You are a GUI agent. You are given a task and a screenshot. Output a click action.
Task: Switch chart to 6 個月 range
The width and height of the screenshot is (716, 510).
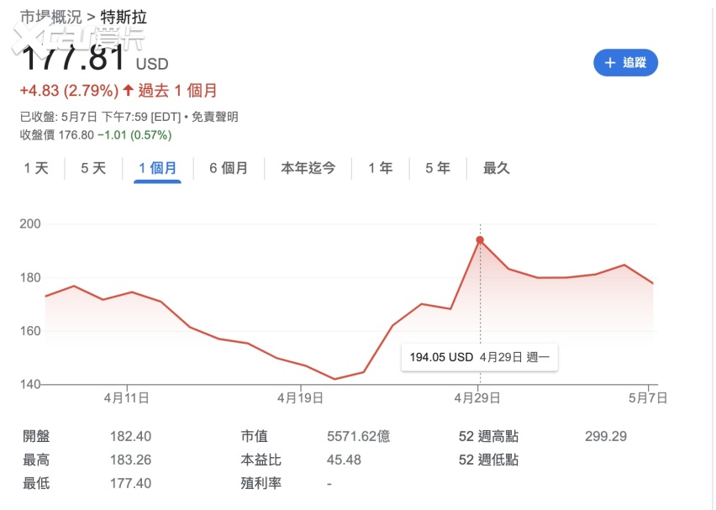tap(229, 168)
